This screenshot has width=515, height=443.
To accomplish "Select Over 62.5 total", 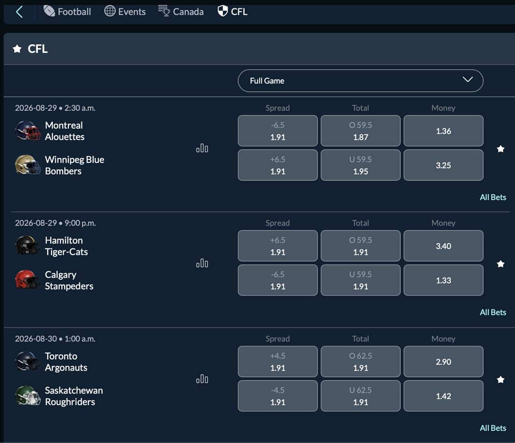I will (360, 362).
